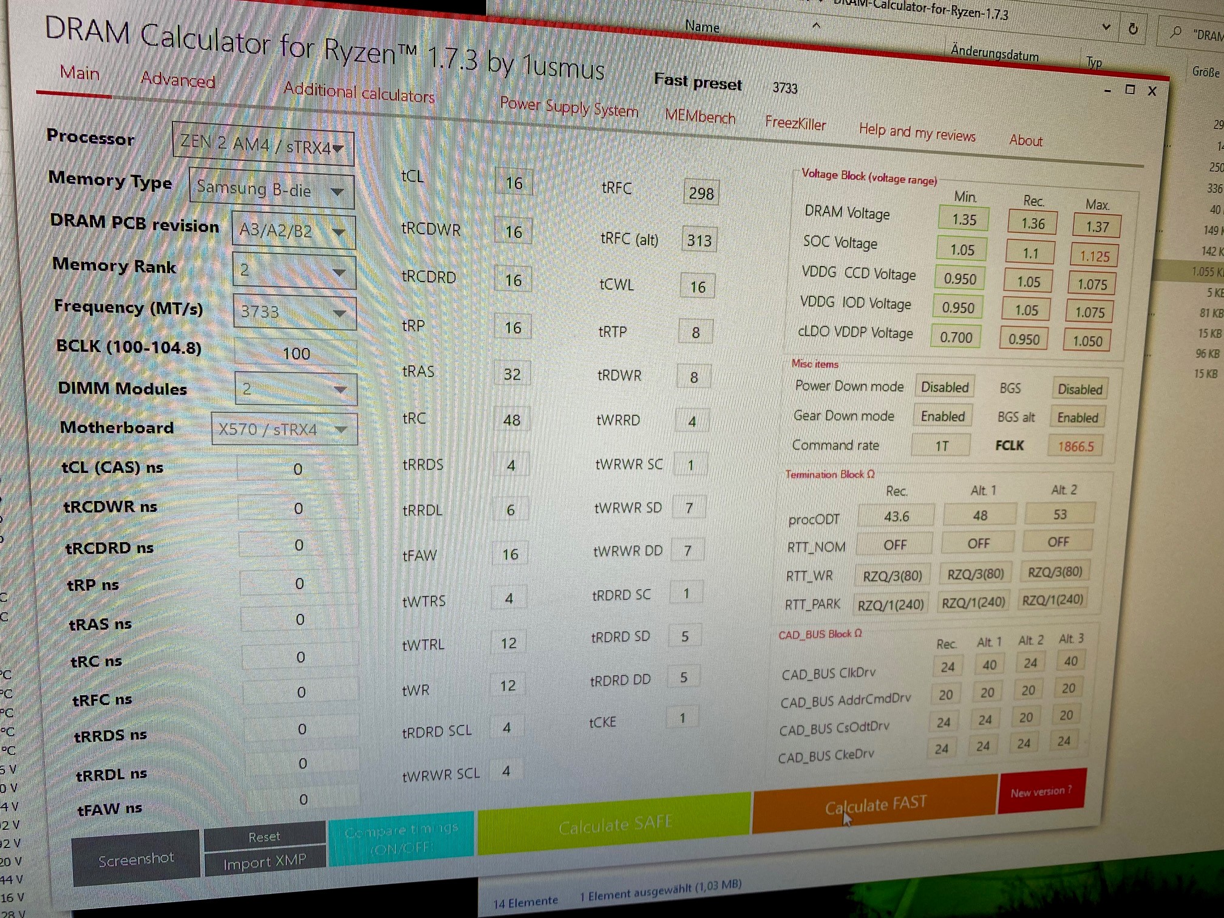
Task: Open the MEMbench tab
Action: [699, 115]
